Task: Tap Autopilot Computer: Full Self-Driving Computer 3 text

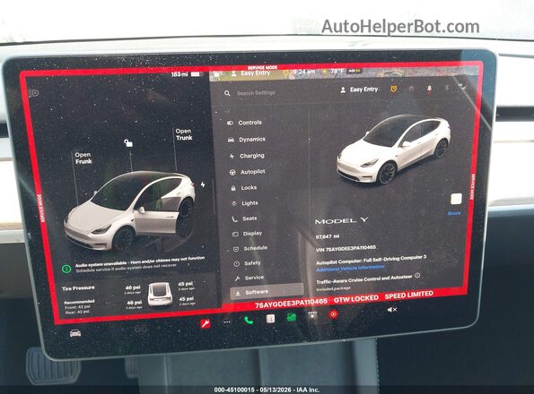Action: (x=371, y=261)
